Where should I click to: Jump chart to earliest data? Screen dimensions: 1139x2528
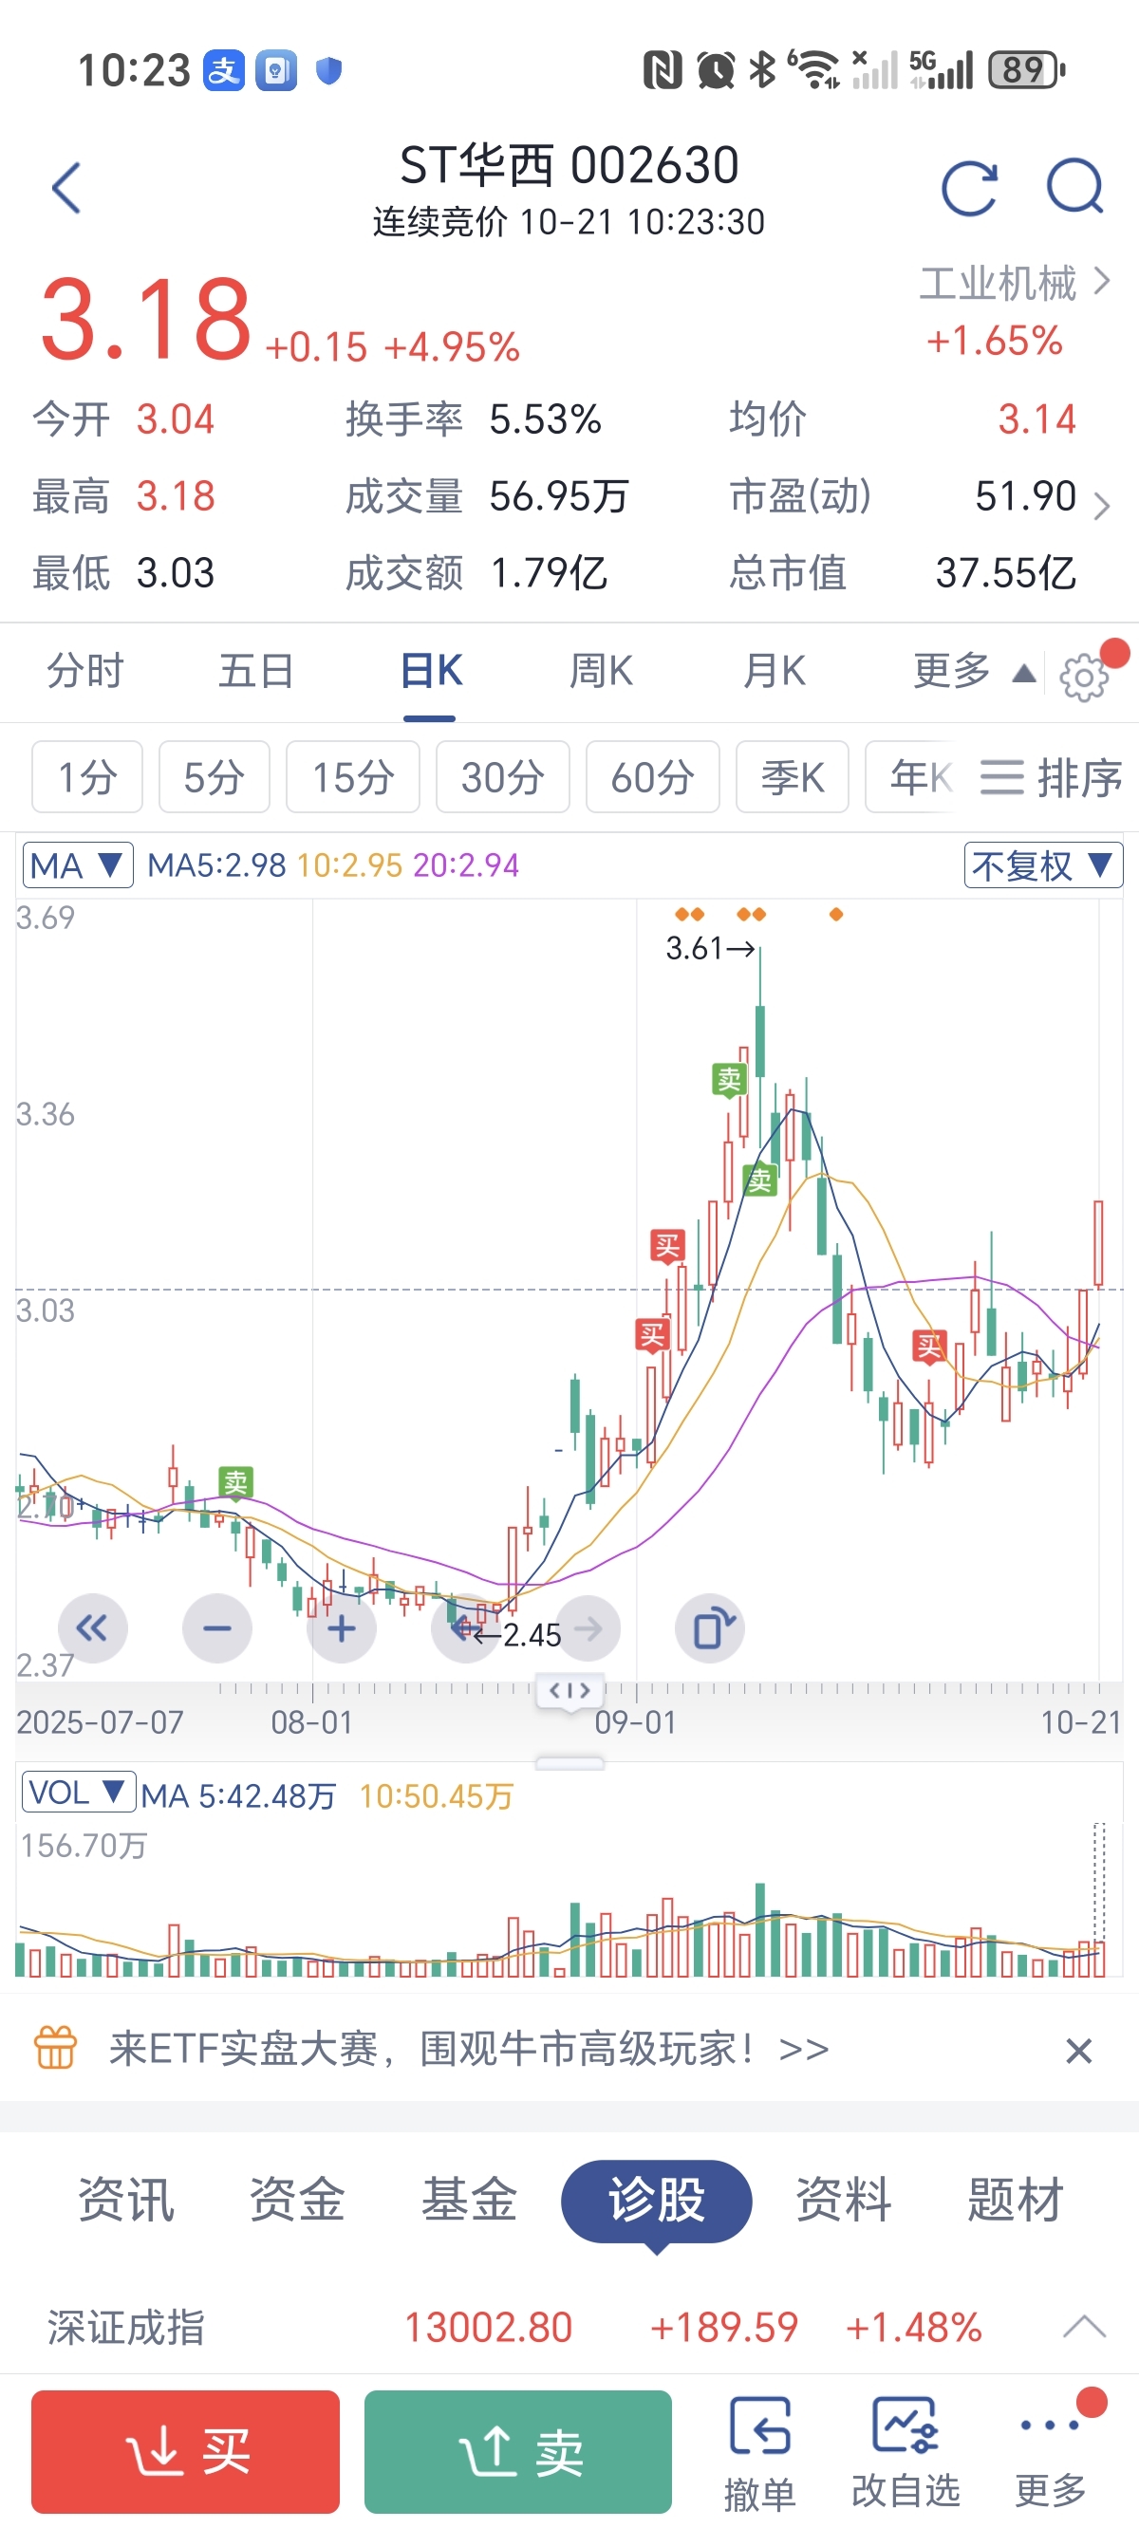(x=93, y=1629)
